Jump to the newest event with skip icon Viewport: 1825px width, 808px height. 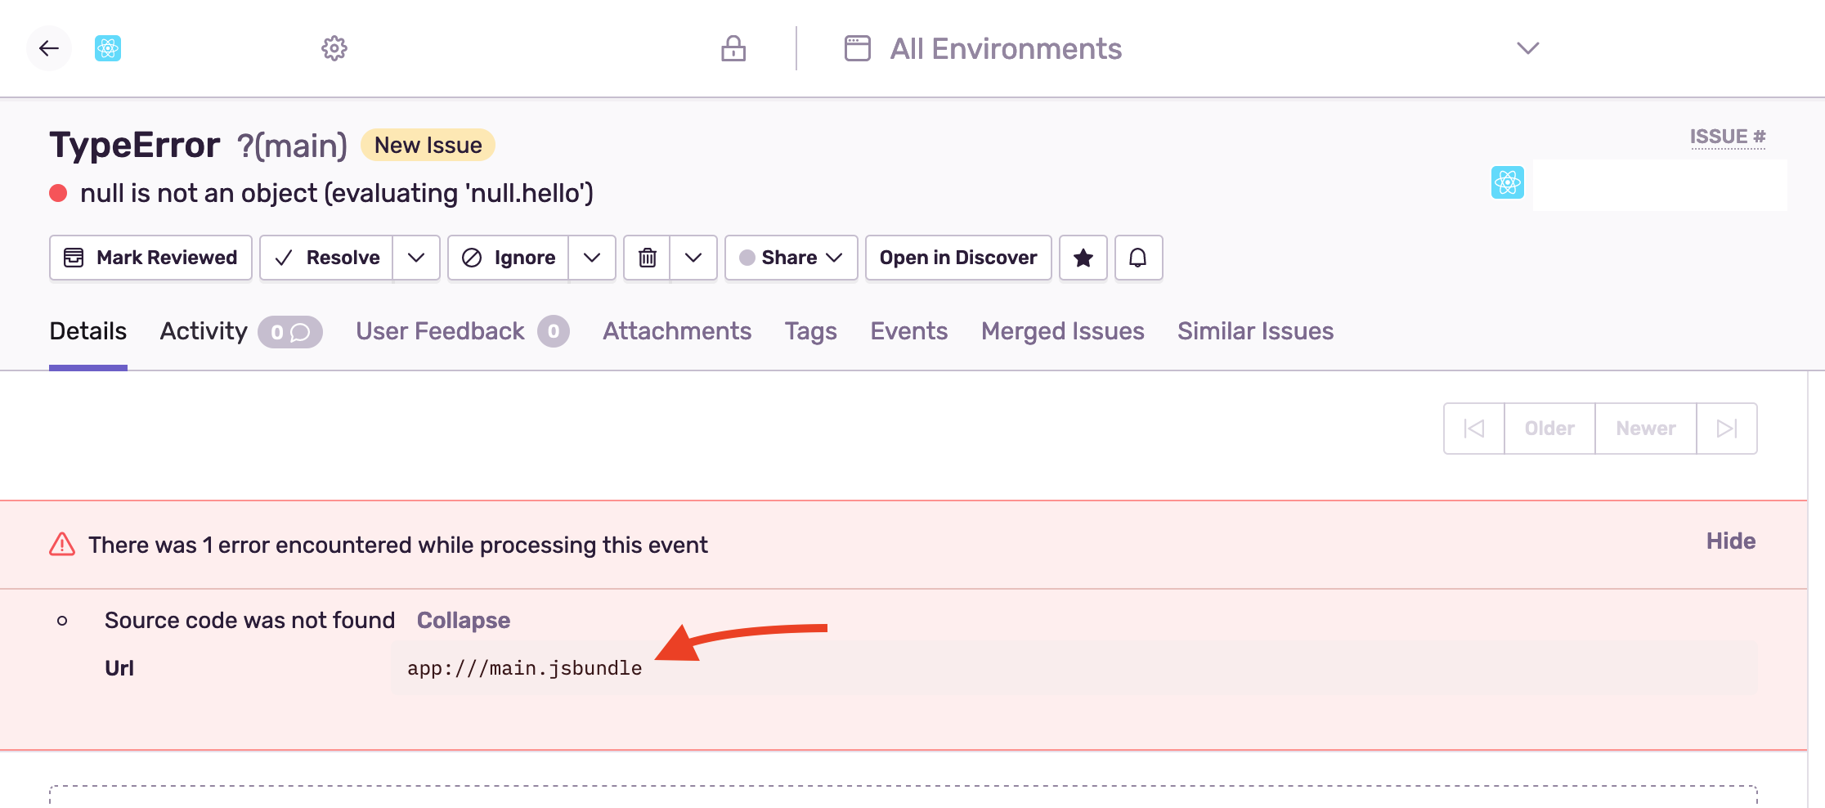pos(1726,428)
